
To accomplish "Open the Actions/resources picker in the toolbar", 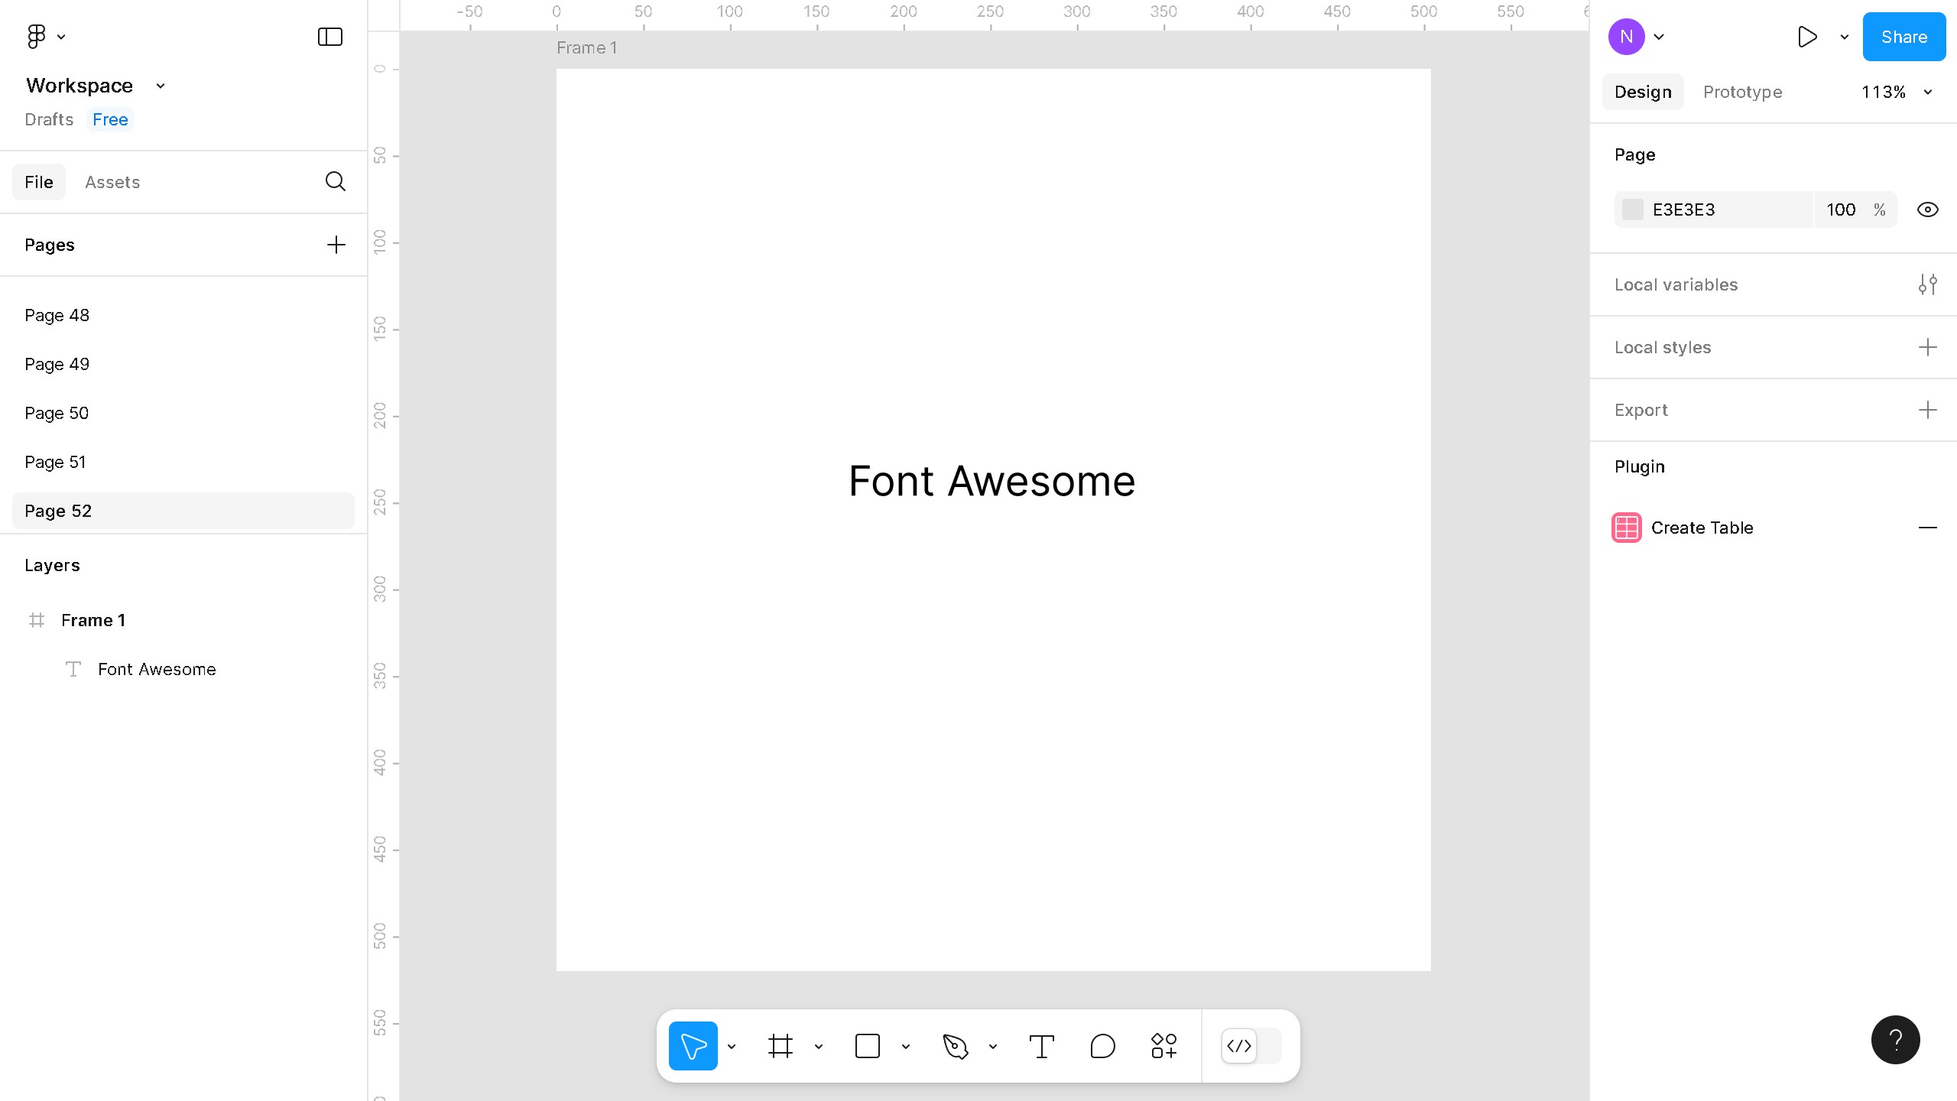I will point(1163,1045).
